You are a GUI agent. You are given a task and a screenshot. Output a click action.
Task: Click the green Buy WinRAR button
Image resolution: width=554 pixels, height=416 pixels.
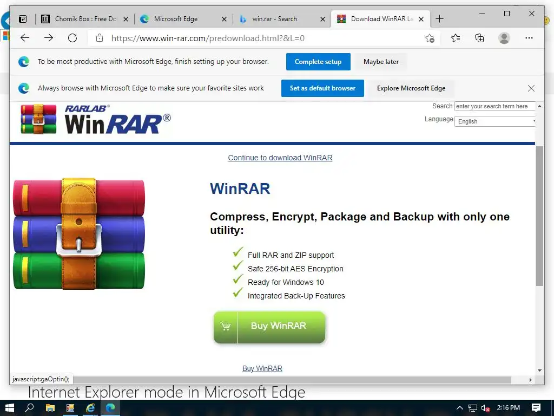point(269,327)
